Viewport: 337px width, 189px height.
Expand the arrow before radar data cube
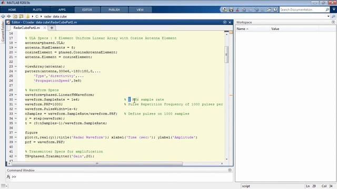coord(41,16)
